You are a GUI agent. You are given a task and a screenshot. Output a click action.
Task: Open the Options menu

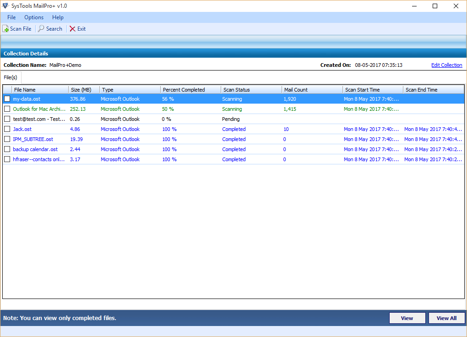(34, 17)
